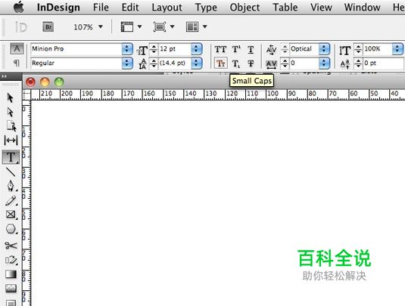Image resolution: width=405 pixels, height=306 pixels.
Task: Toggle Small Caps (Tr)
Action: [x=221, y=63]
